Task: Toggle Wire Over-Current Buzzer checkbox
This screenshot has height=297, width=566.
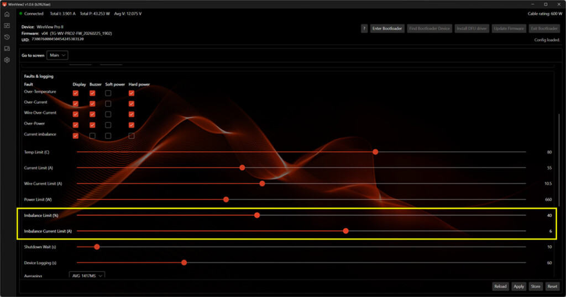Action: (x=92, y=114)
